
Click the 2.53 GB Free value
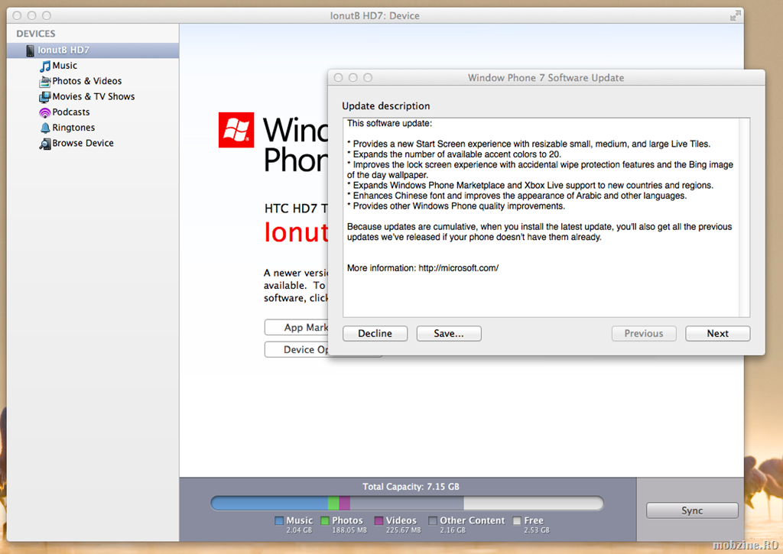(x=537, y=530)
